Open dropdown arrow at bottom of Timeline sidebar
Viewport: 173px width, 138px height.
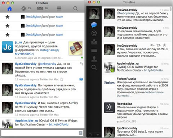pyautogui.click(x=98, y=135)
